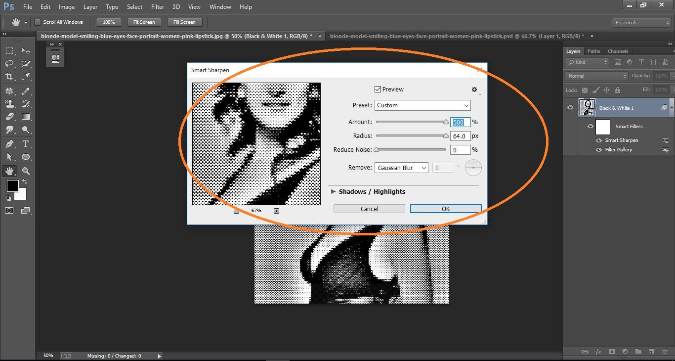Switch to the Channels tab
This screenshot has height=361, width=675.
pos(618,51)
